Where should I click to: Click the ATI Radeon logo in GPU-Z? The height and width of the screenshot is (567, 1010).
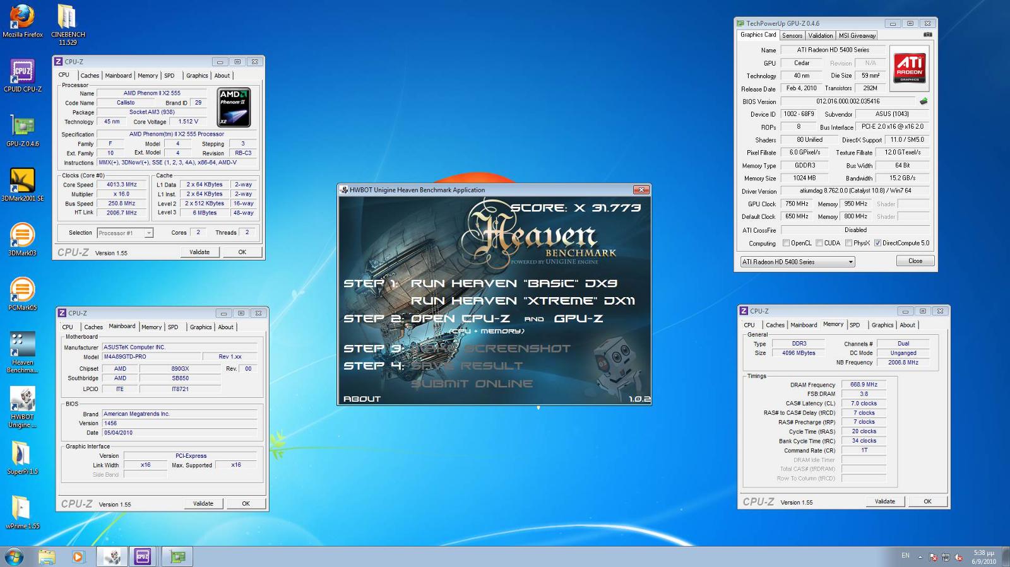point(909,68)
